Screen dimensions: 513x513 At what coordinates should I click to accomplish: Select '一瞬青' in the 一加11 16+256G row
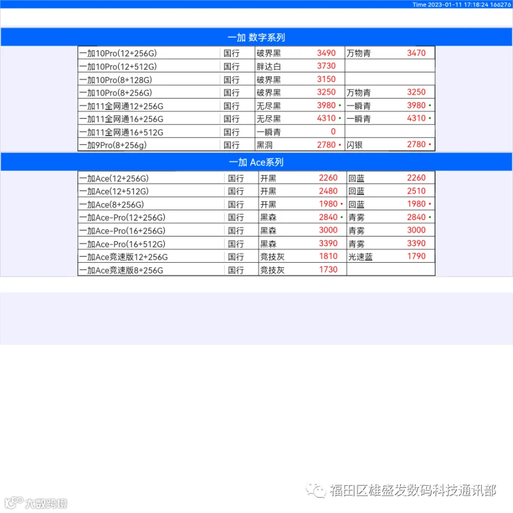click(359, 119)
